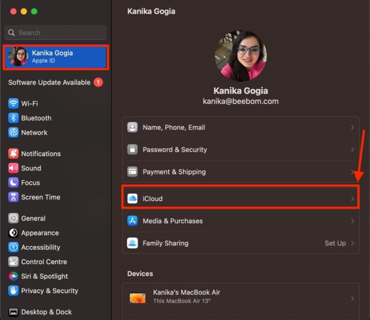This screenshot has width=370, height=320.
Task: Open Software Update Available
Action: pos(55,82)
